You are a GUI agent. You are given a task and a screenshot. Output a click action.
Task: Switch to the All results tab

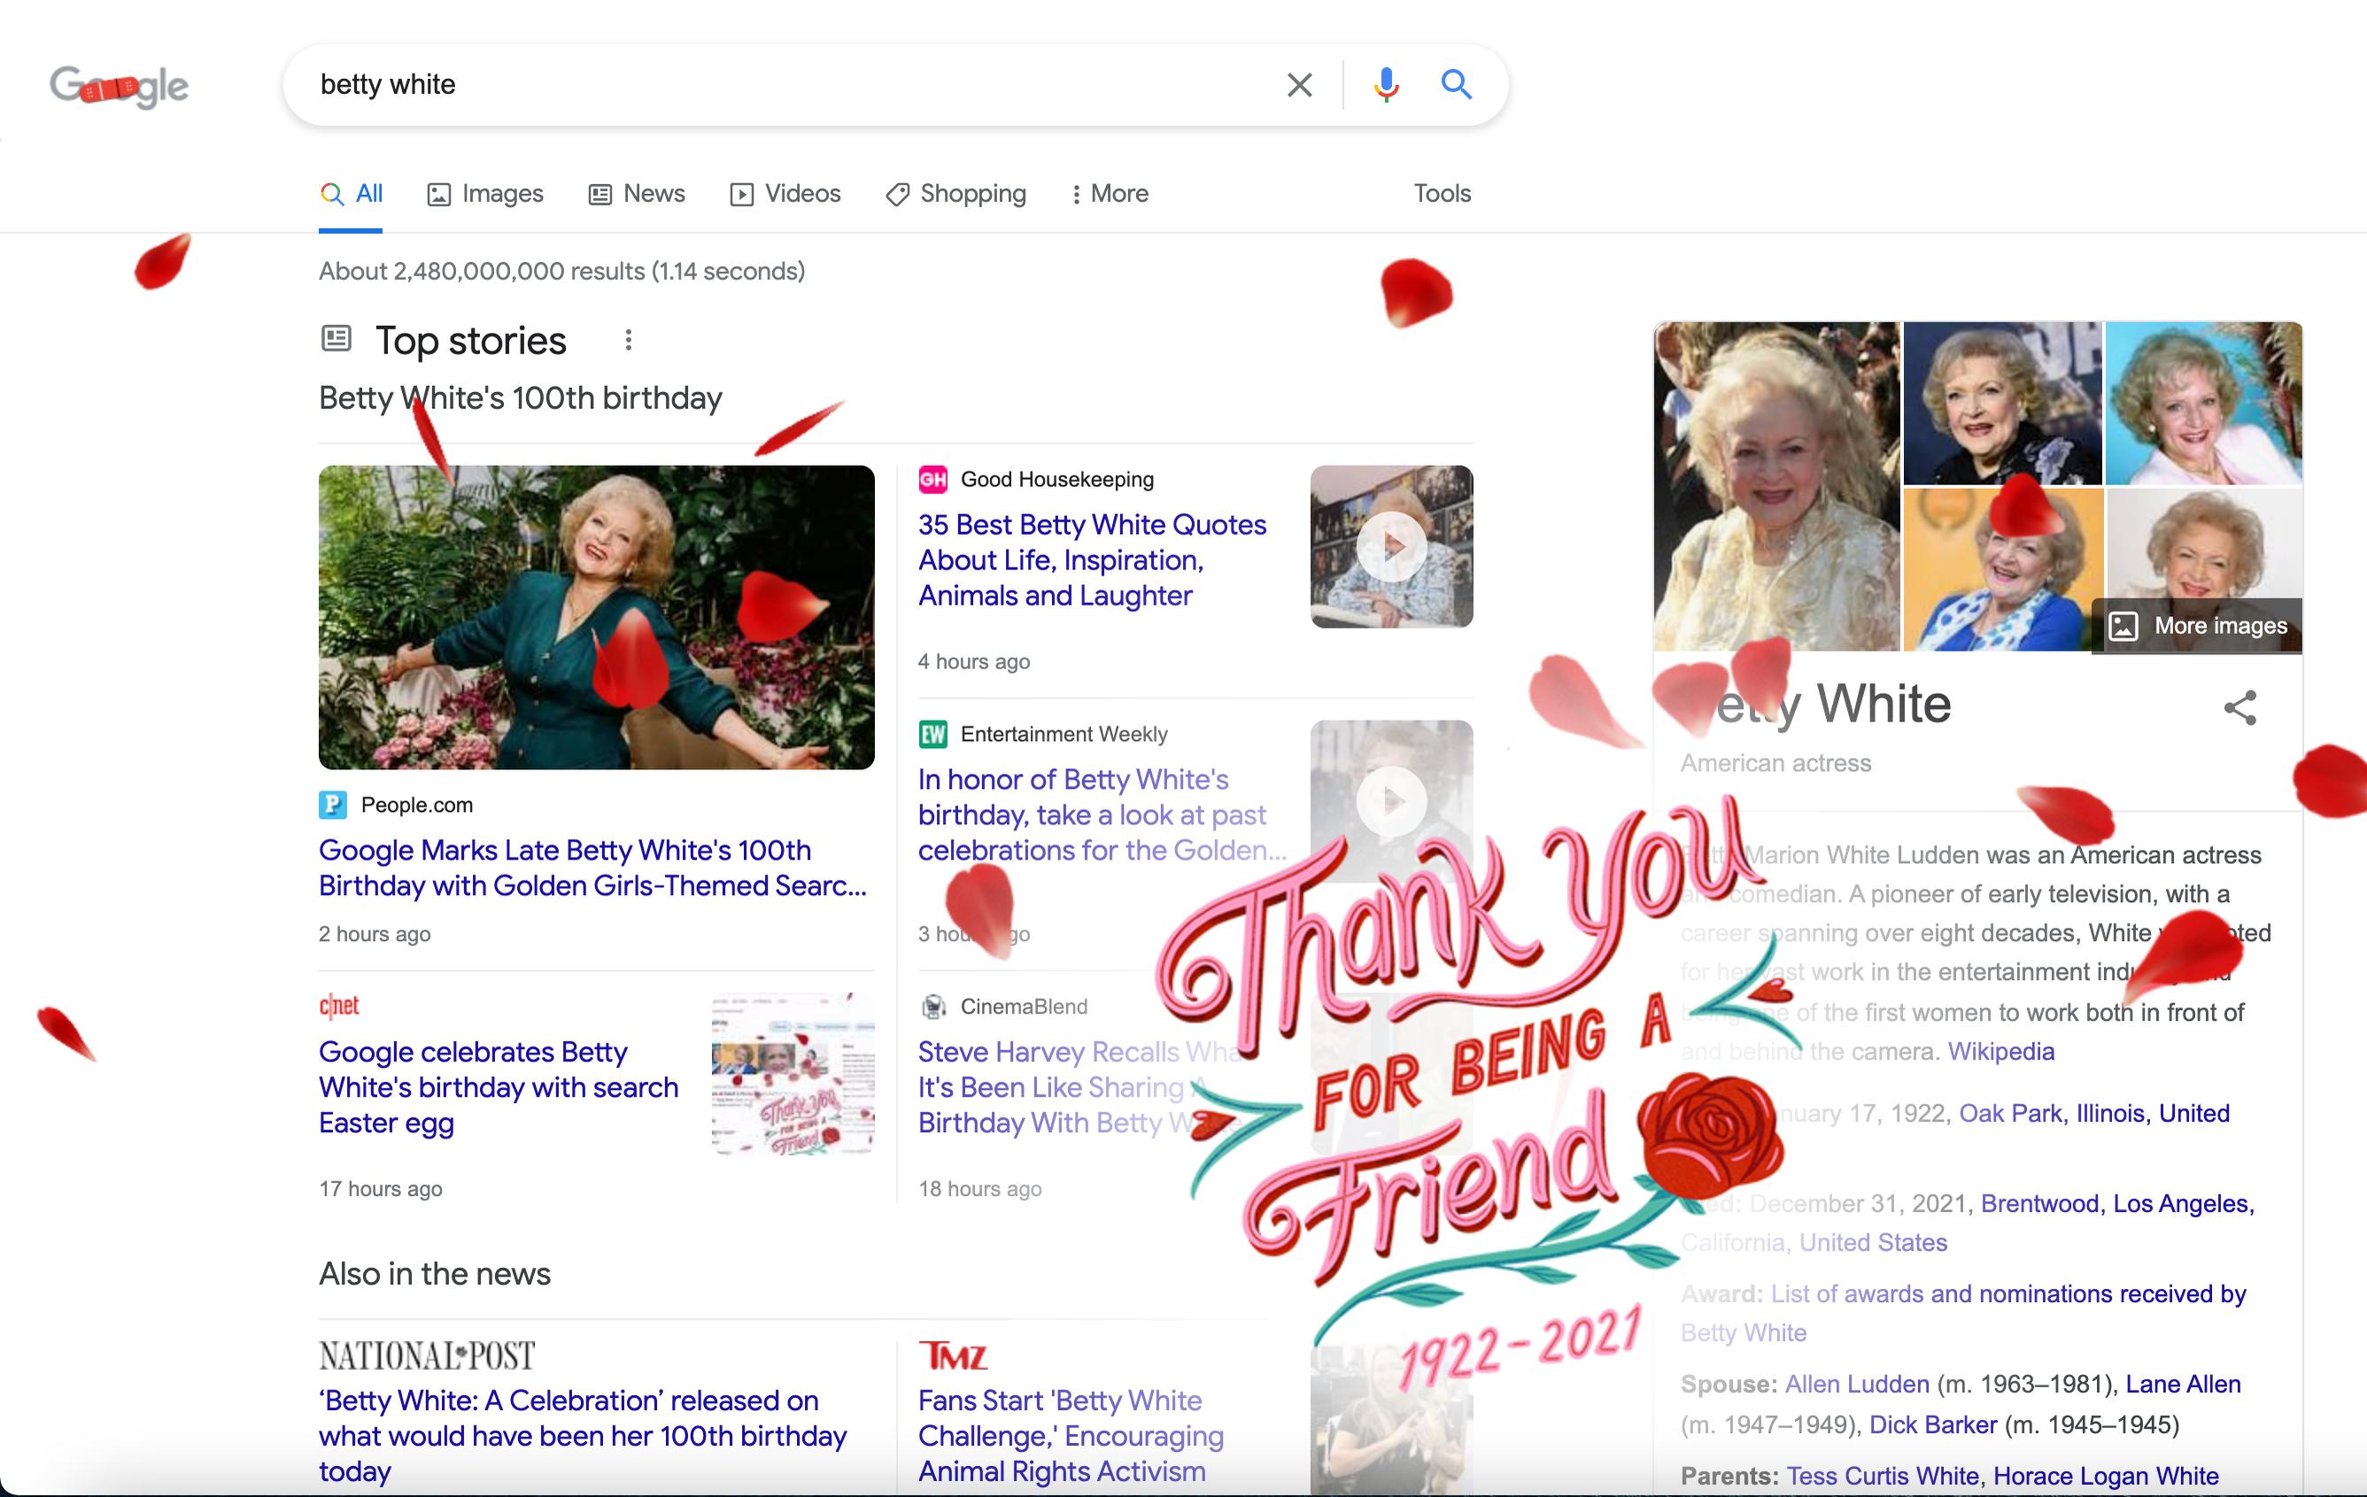click(x=351, y=194)
